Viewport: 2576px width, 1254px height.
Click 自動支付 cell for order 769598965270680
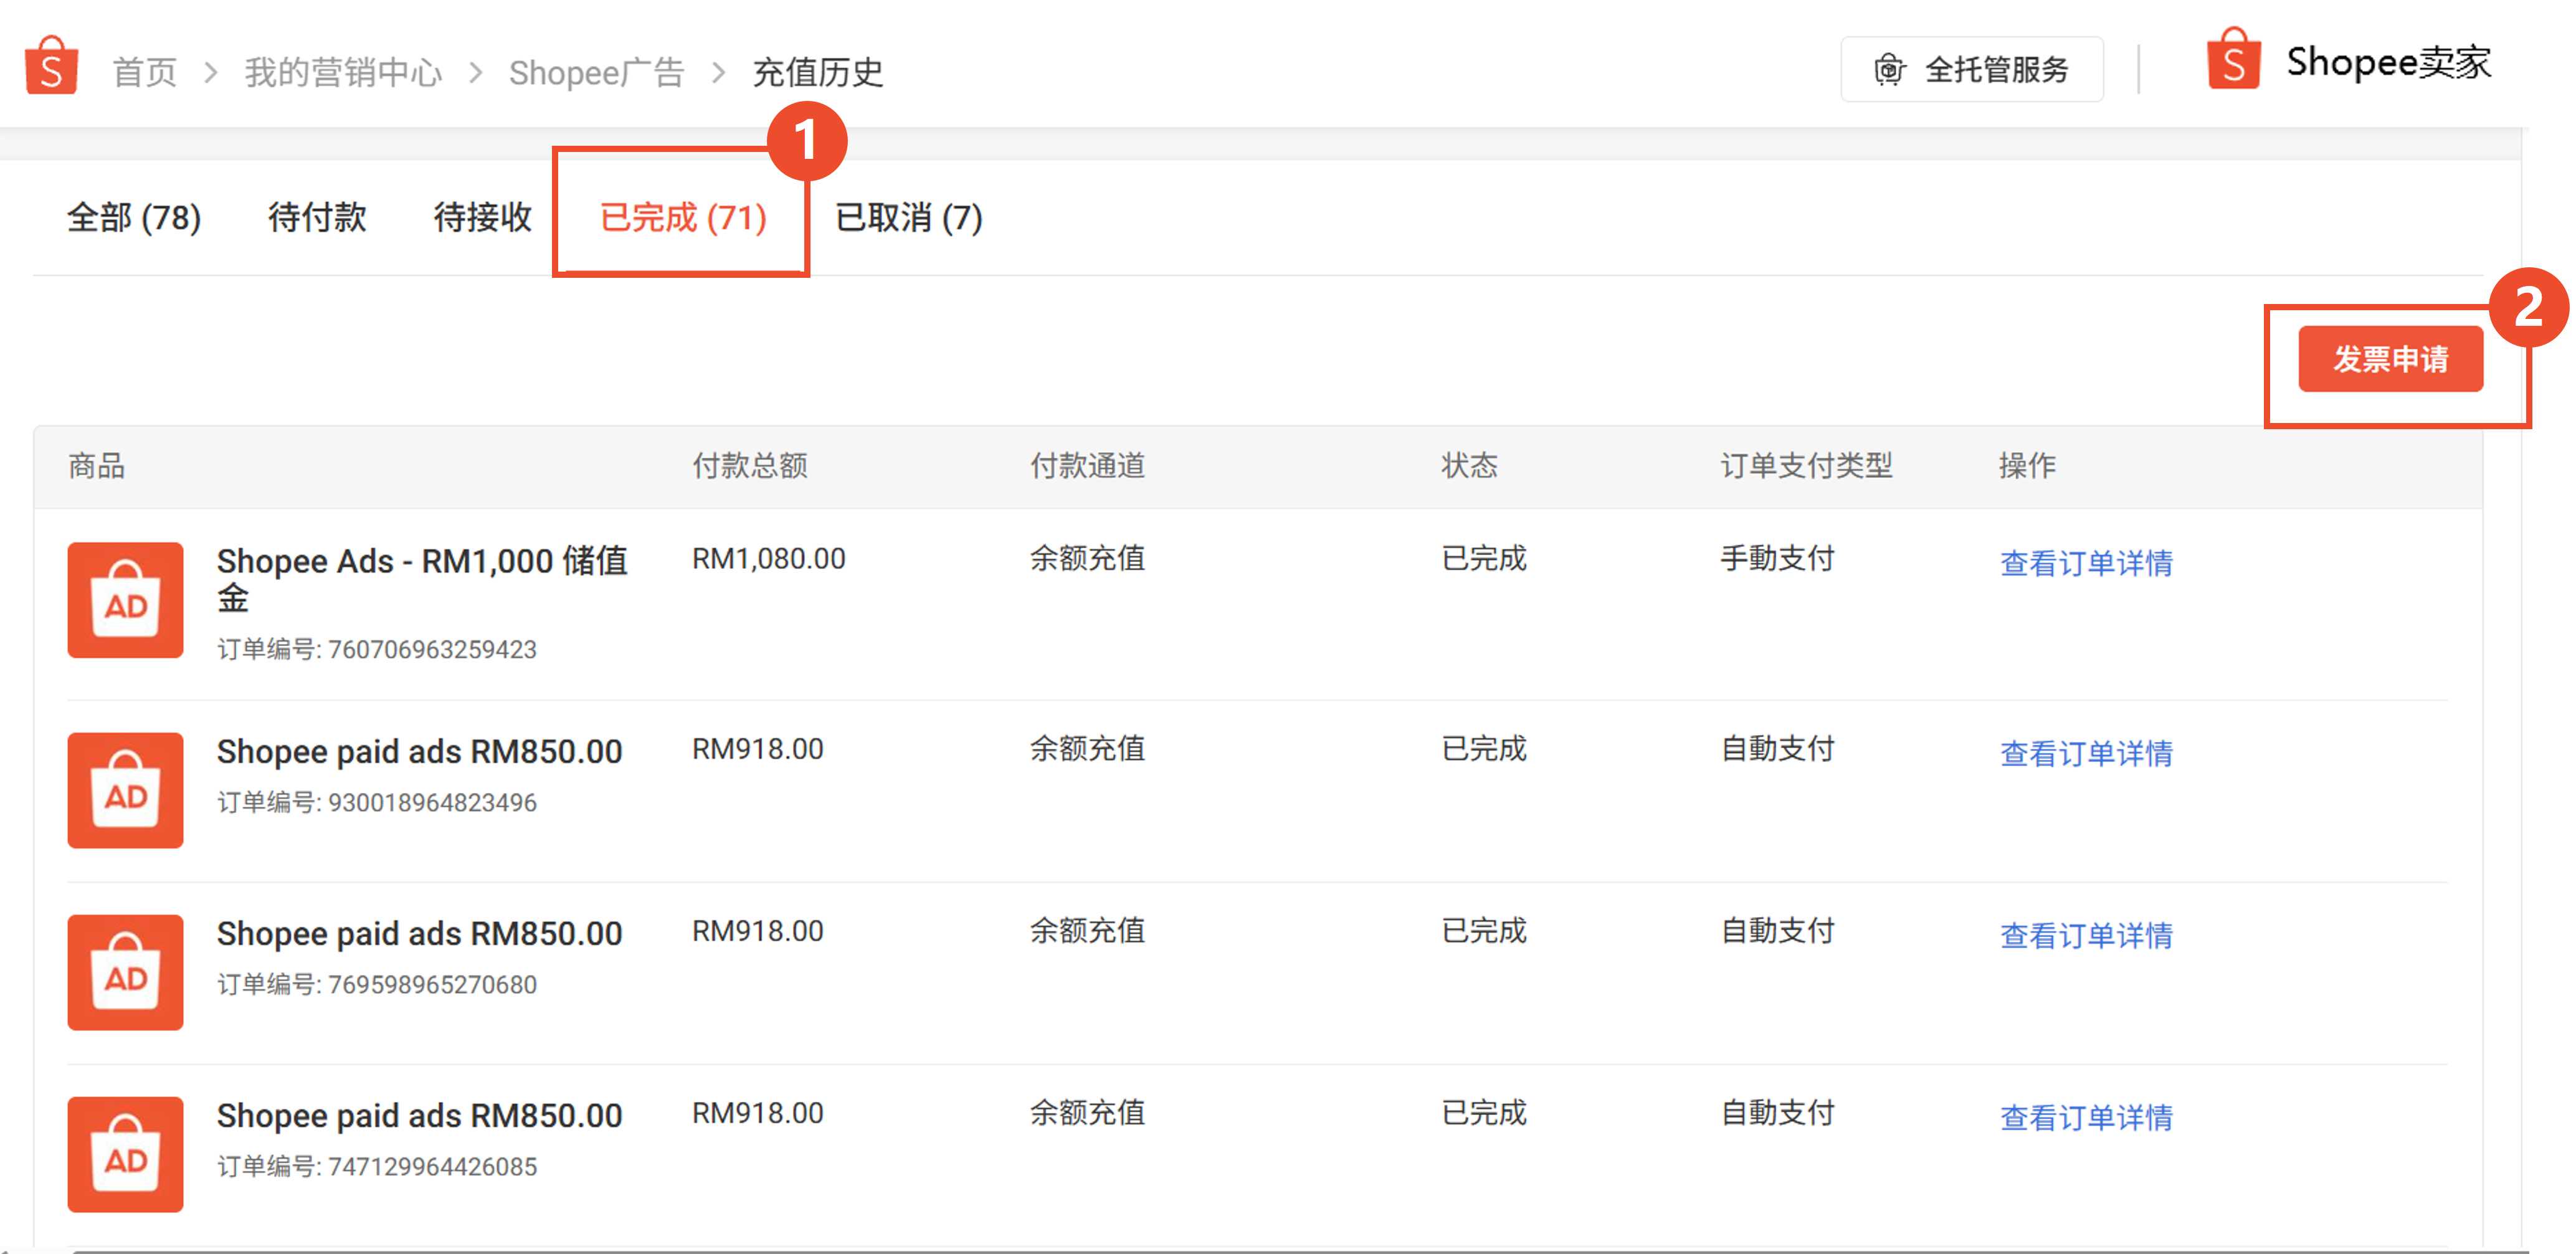click(x=1777, y=930)
